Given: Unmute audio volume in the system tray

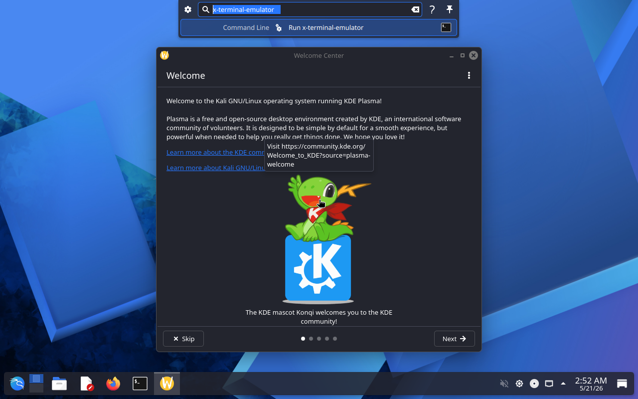Looking at the screenshot, I should (x=504, y=384).
